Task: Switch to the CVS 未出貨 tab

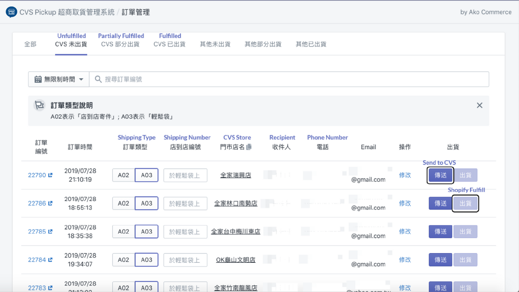Action: [71, 44]
